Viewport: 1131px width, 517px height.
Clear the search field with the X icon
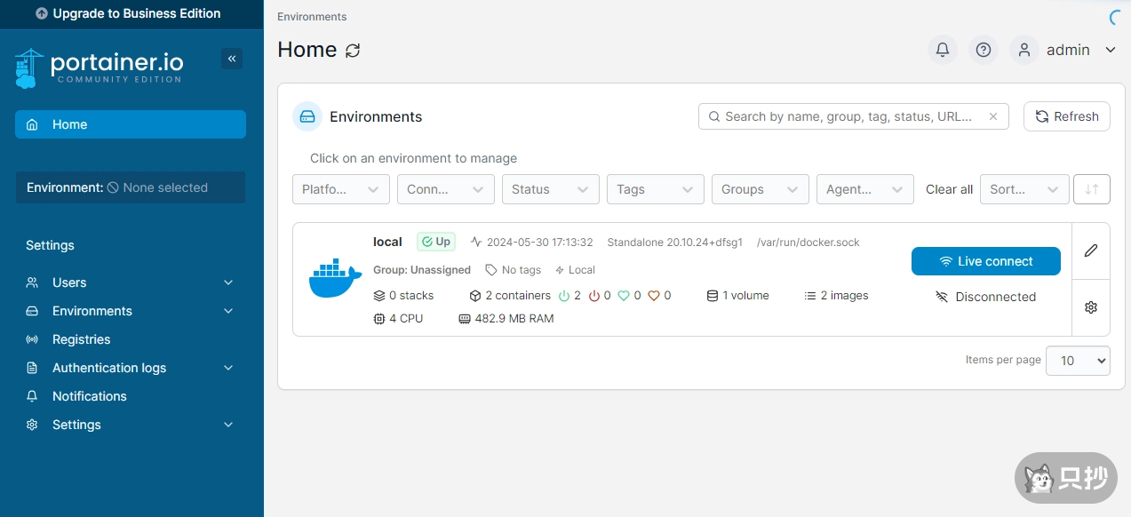(x=993, y=116)
